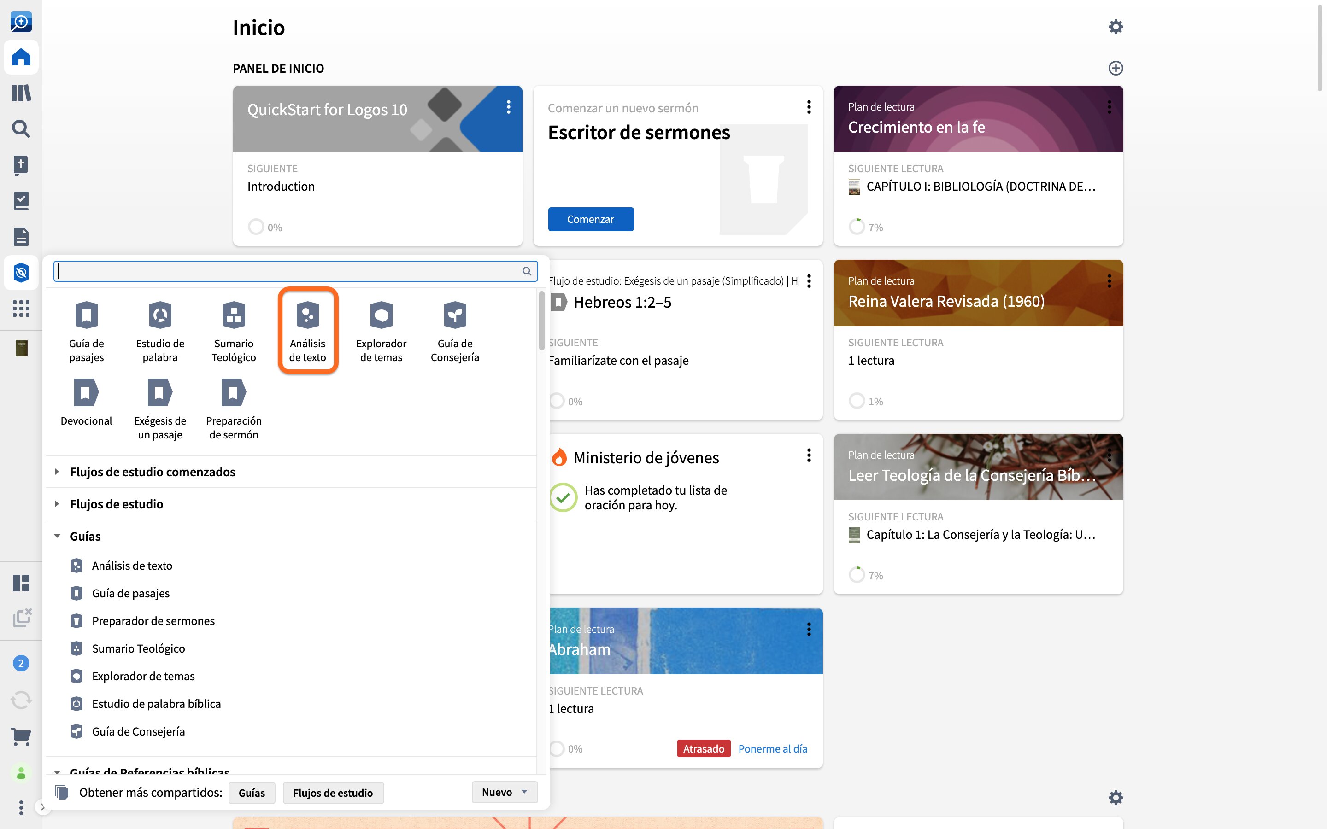Expand Flujos de estudio comenzados section
The image size is (1327, 829).
(x=291, y=472)
